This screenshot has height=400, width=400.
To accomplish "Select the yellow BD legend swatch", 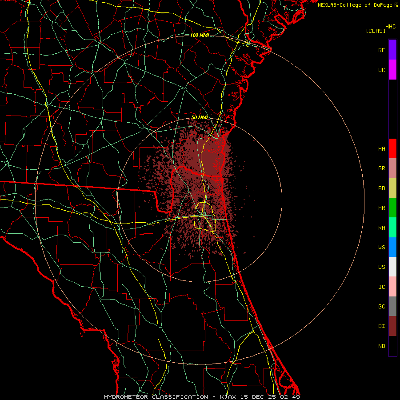I will pyautogui.click(x=392, y=188).
